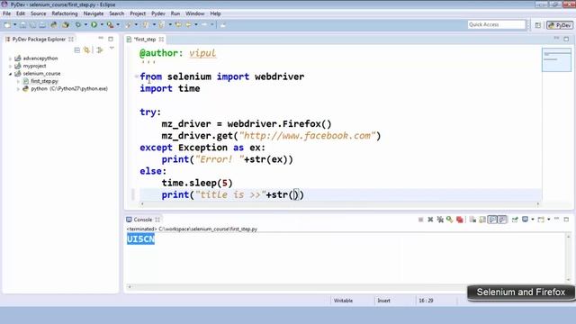The height and width of the screenshot is (324, 576).
Task: Open the Pydev menu
Action: 158,13
